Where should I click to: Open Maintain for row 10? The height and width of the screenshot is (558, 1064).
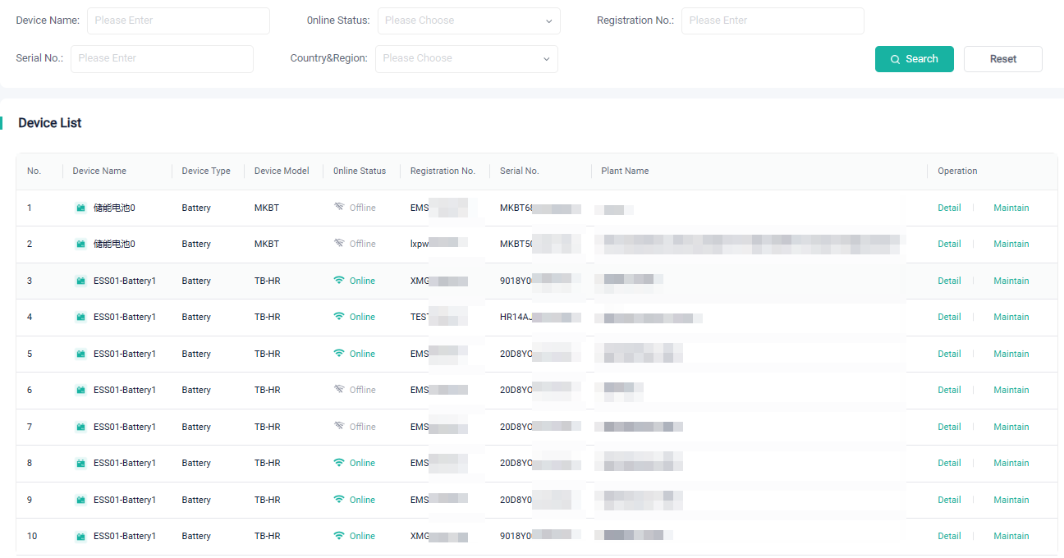(x=1011, y=536)
